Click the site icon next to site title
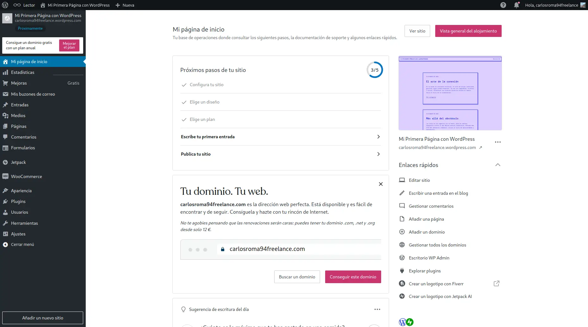This screenshot has height=327, width=588. pyautogui.click(x=7, y=18)
